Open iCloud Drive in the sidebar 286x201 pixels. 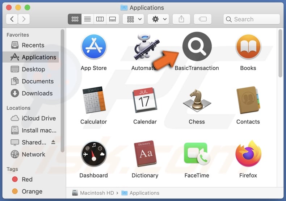[31, 118]
